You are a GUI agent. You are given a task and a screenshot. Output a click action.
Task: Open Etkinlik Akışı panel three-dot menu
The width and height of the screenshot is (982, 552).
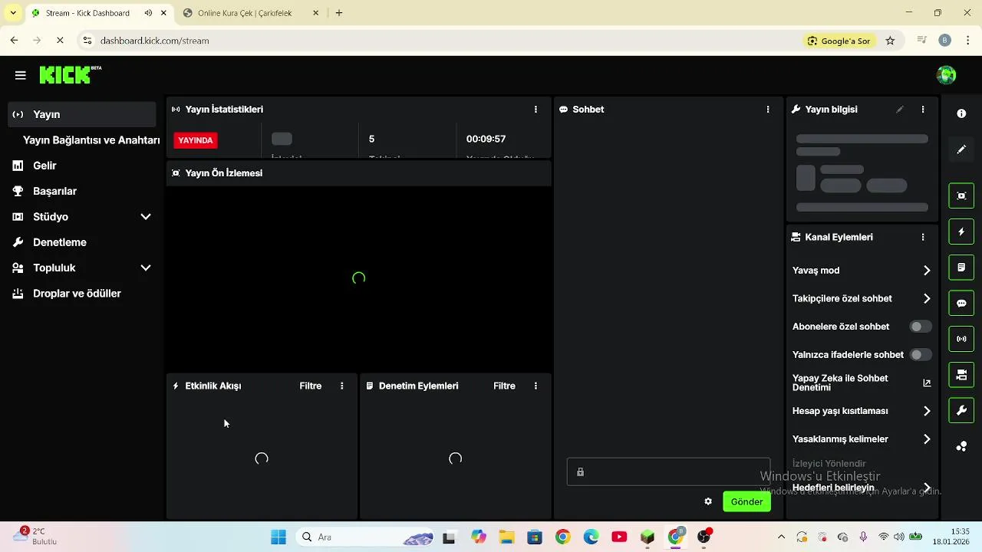342,386
